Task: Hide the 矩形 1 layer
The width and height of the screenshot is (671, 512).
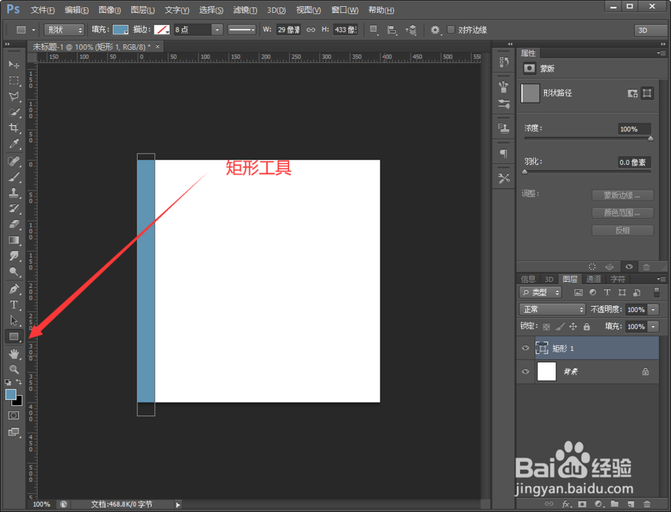Action: pos(525,348)
